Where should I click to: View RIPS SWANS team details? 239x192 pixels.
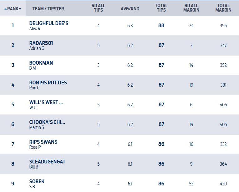pyautogui.click(x=43, y=142)
